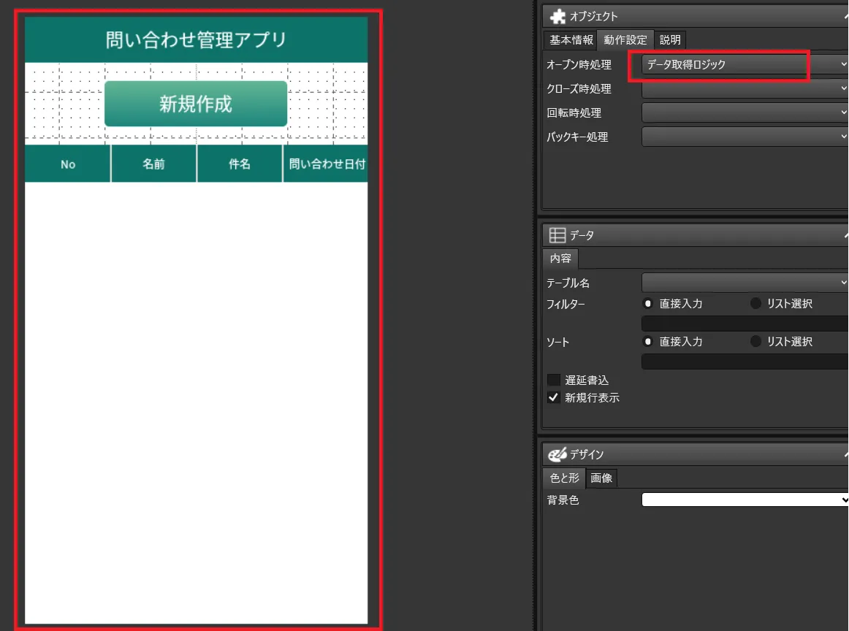Select リスト選択 radio for フィルター
Image resolution: width=849 pixels, height=631 pixels.
pyautogui.click(x=755, y=303)
